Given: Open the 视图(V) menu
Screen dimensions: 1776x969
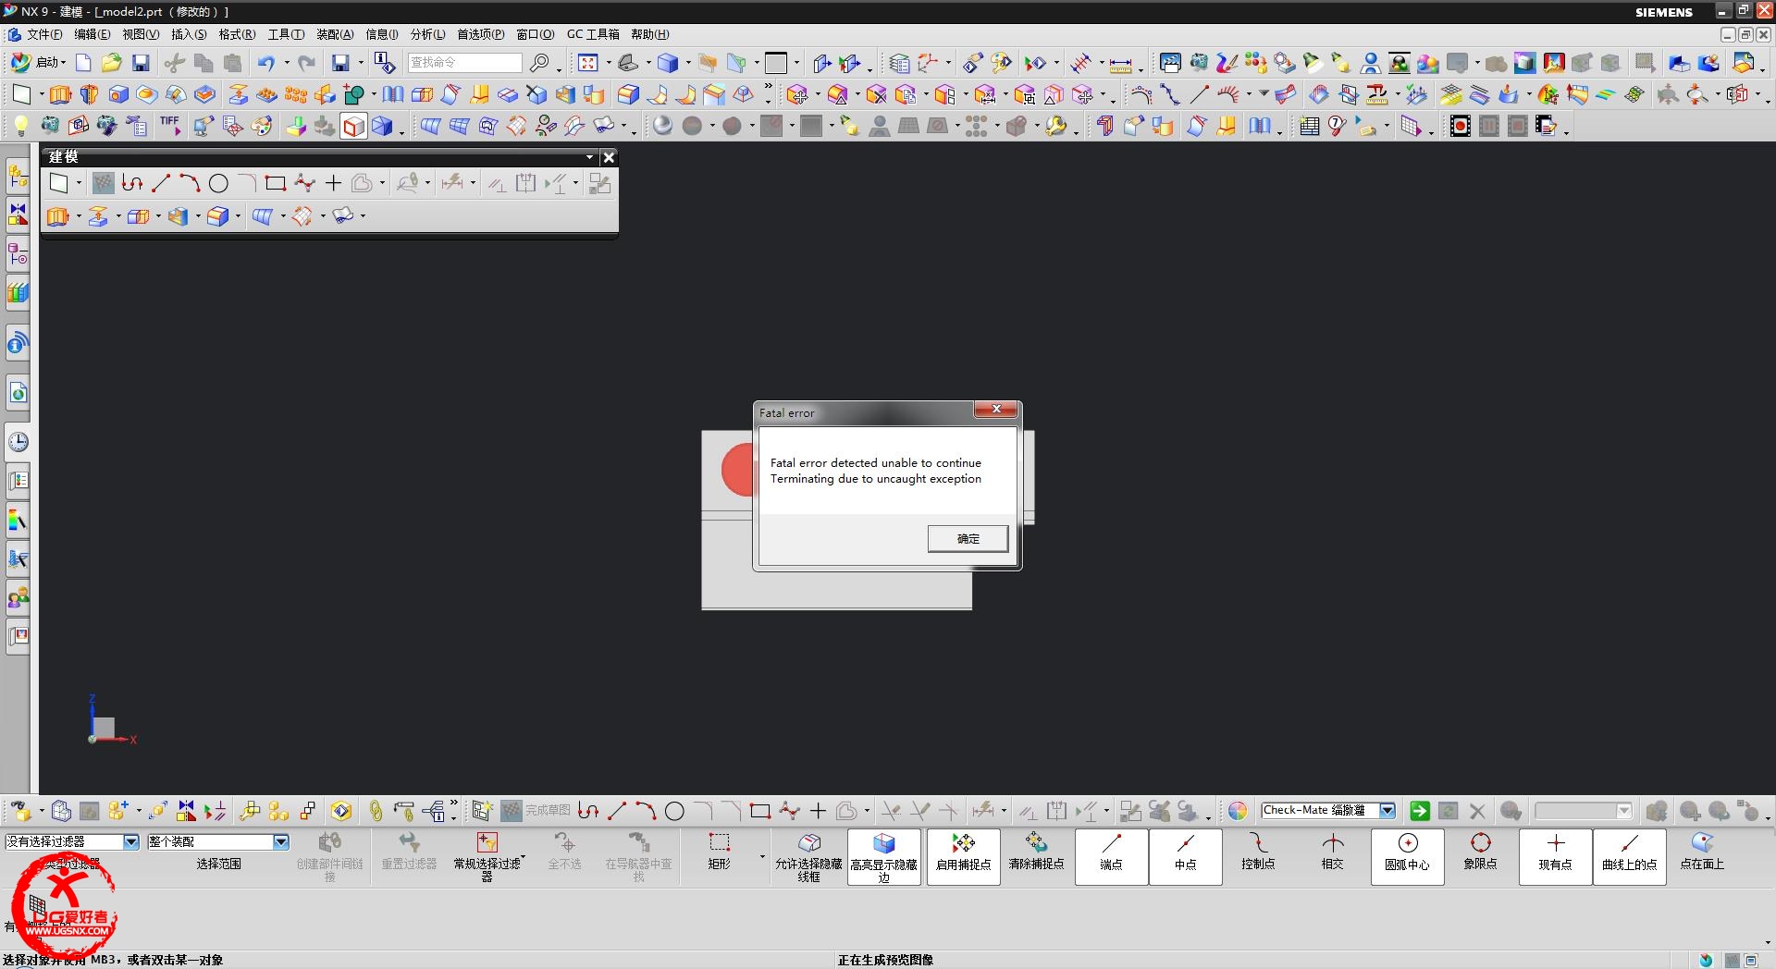Looking at the screenshot, I should pyautogui.click(x=141, y=34).
